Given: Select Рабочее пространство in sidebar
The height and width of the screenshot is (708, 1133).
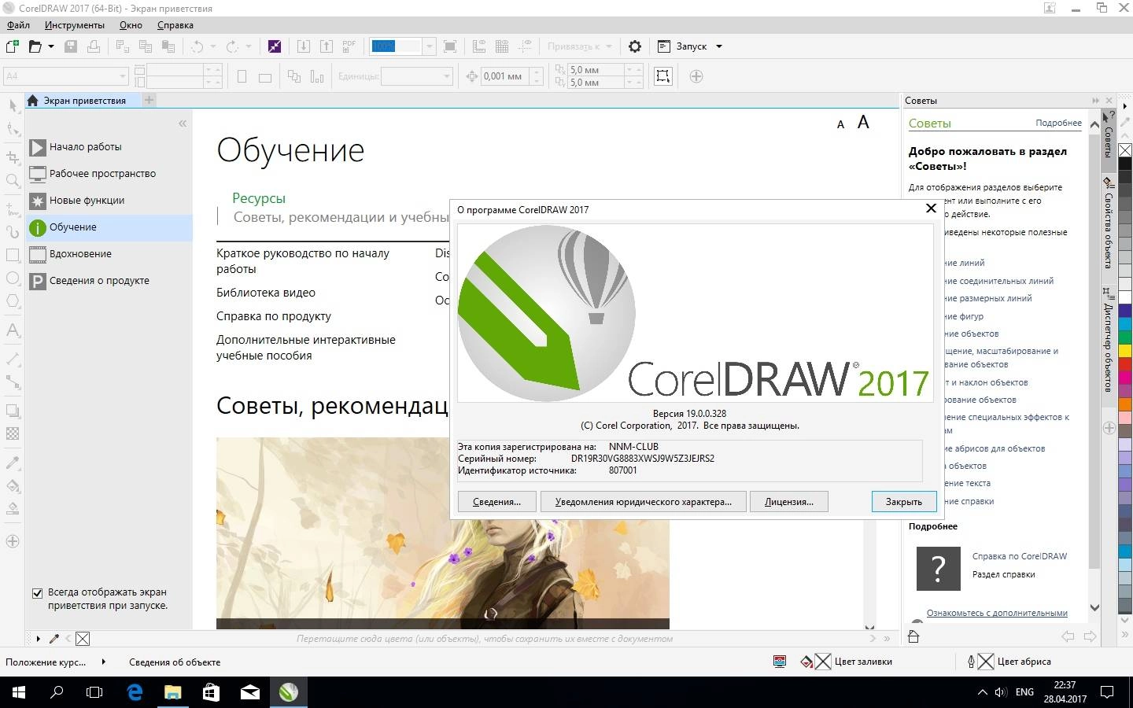Looking at the screenshot, I should click(x=109, y=174).
